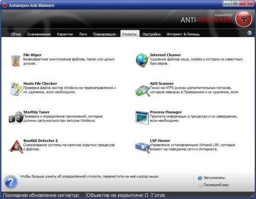Open the Интернет & Помощь tab
This screenshot has height=199, width=256.
[x=183, y=34]
